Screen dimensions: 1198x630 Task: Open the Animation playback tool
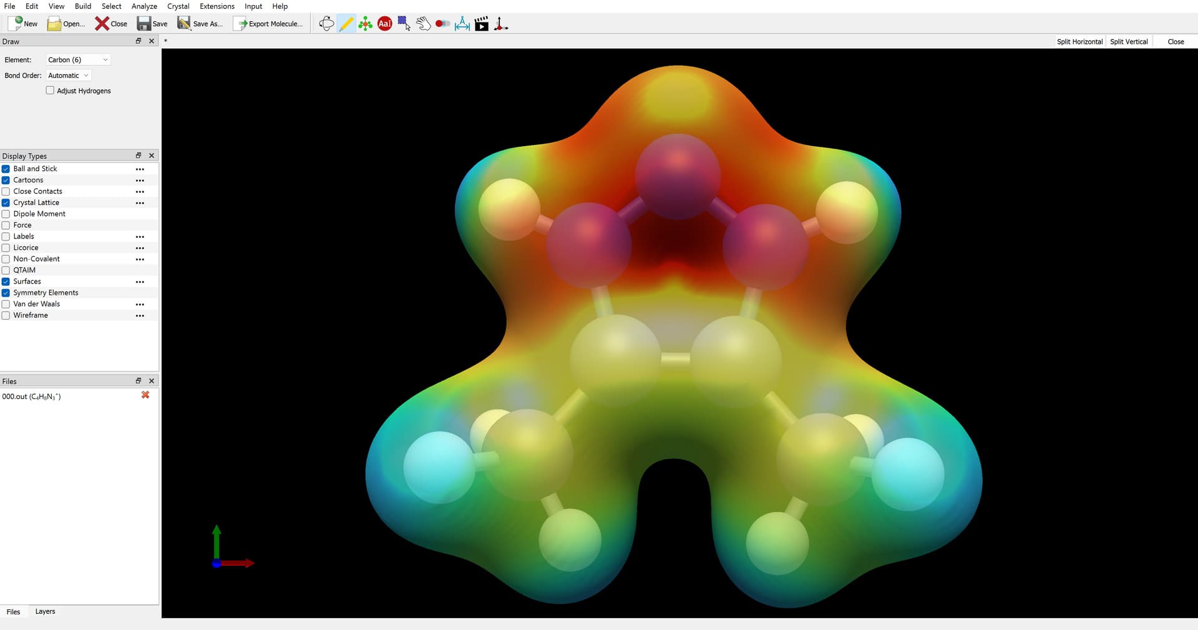(x=482, y=24)
